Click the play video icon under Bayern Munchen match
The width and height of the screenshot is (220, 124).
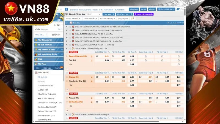pyautogui.click(x=67, y=69)
